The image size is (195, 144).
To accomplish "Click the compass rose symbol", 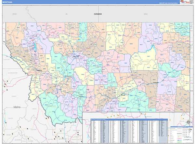I will 188,122.
